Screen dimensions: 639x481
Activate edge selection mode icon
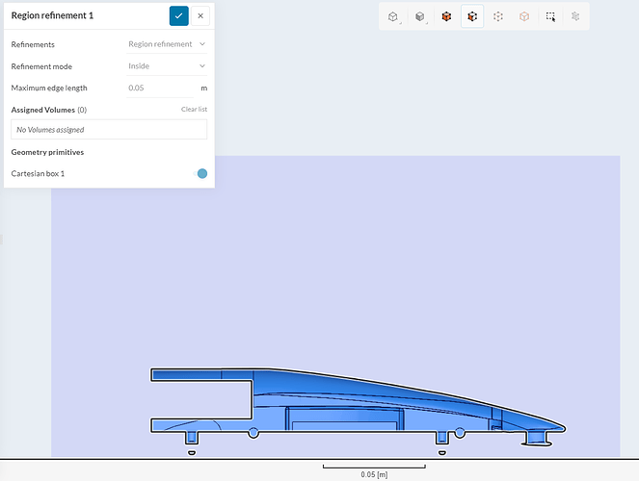pos(498,16)
